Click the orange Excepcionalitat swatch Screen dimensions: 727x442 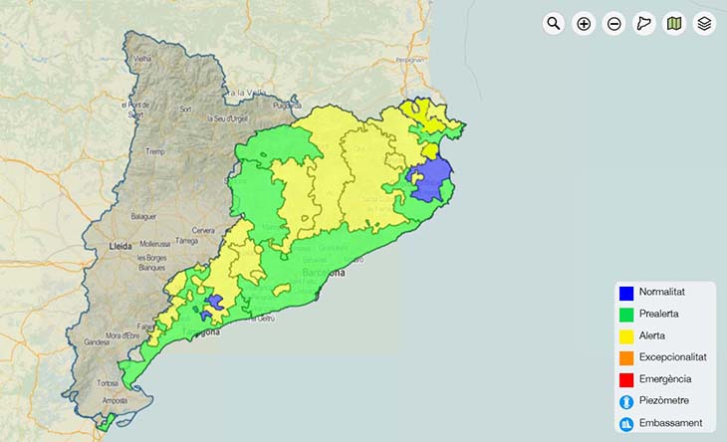coord(626,357)
